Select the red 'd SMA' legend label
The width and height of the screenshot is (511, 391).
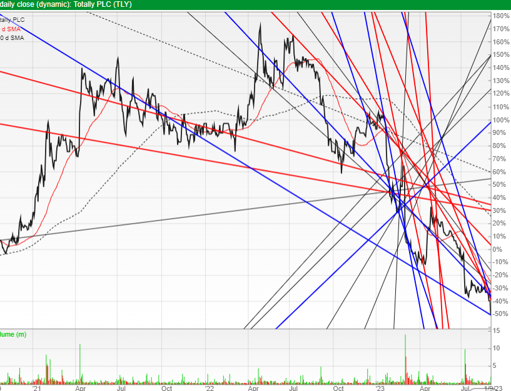coord(11,29)
